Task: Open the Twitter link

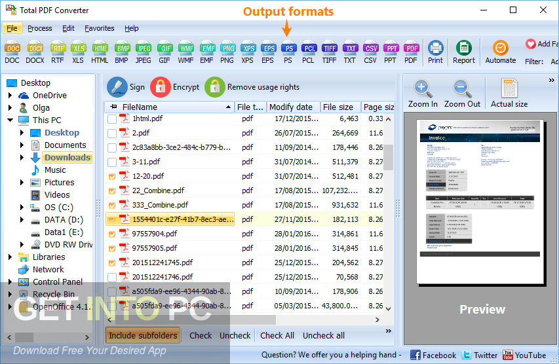Action: 480,355
